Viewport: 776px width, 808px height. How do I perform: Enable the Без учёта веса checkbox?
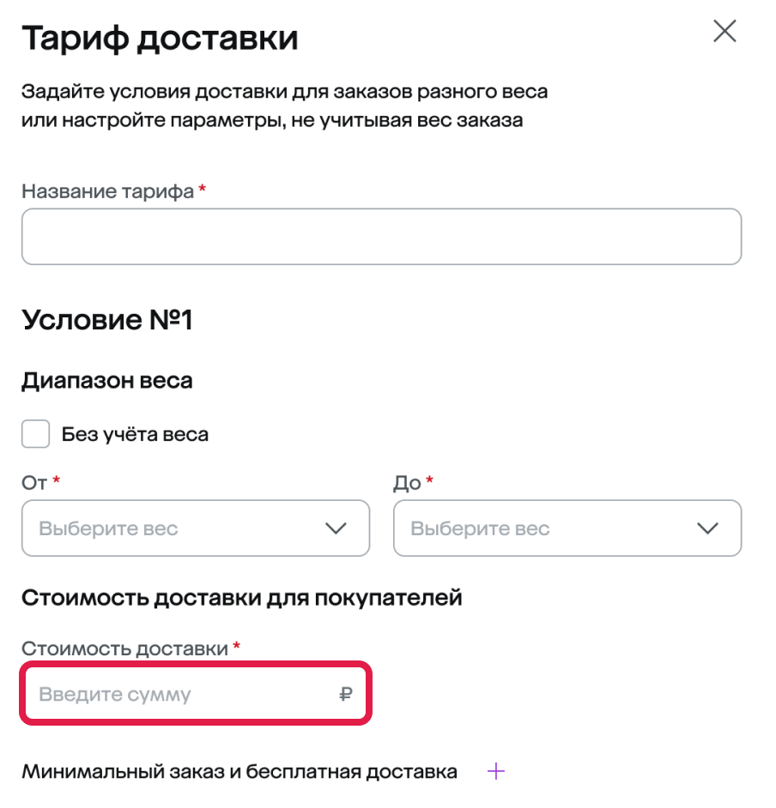coord(35,434)
